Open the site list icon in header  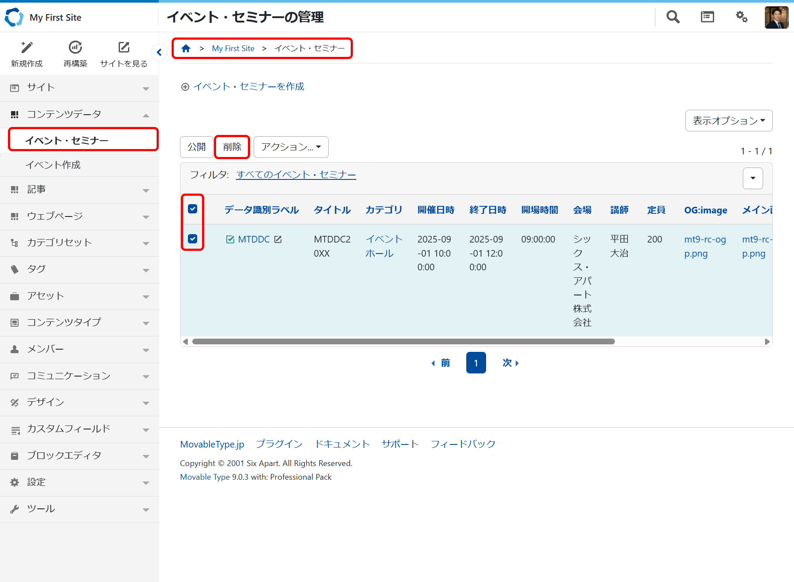click(707, 17)
